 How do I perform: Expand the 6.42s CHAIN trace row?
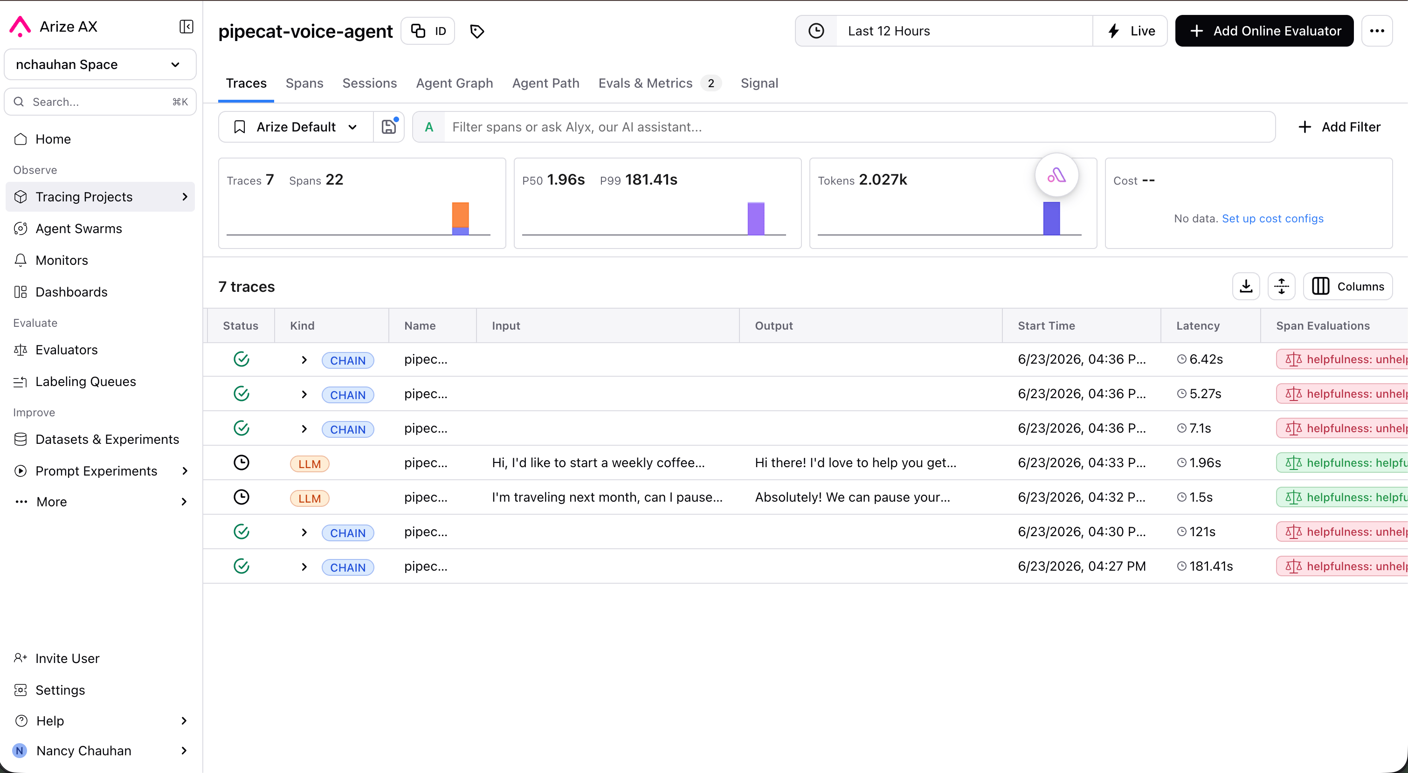[304, 360]
